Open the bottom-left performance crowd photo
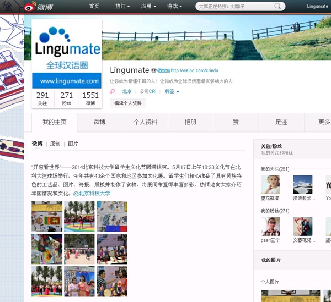 click(47, 282)
